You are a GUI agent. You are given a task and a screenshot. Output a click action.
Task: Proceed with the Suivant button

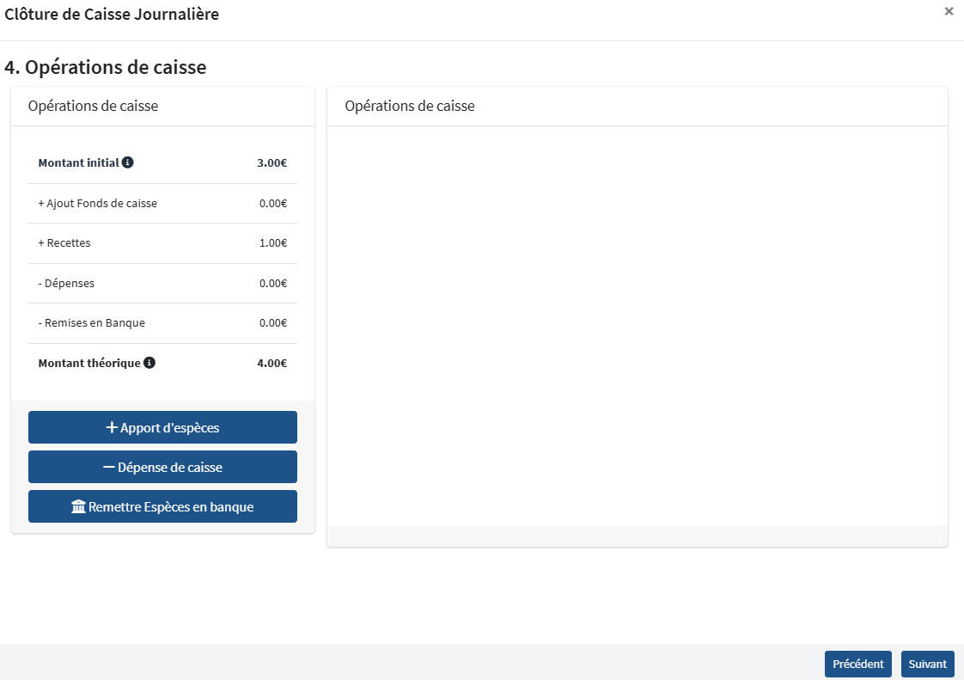927,664
